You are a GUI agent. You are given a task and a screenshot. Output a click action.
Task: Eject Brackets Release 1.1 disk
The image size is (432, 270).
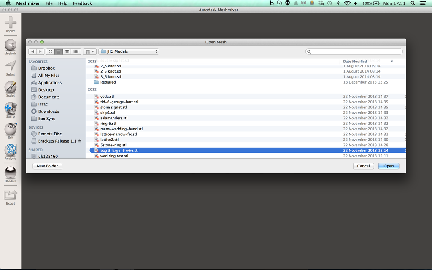click(x=80, y=141)
